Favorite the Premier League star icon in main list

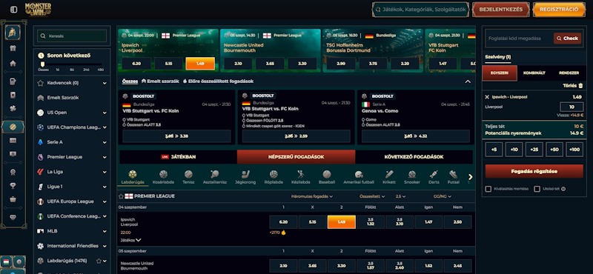(121, 196)
